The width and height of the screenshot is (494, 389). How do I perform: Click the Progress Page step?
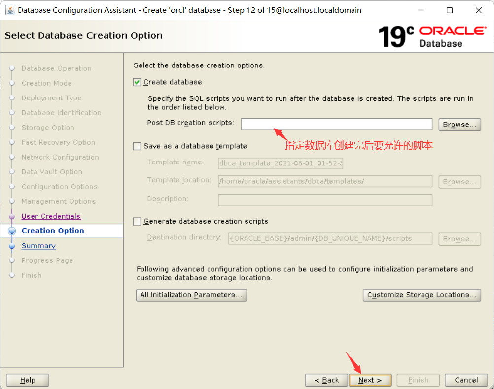pyautogui.click(x=47, y=260)
